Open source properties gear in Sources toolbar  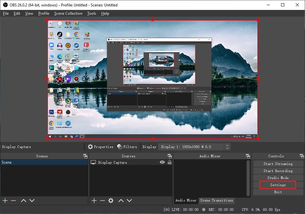111,200
